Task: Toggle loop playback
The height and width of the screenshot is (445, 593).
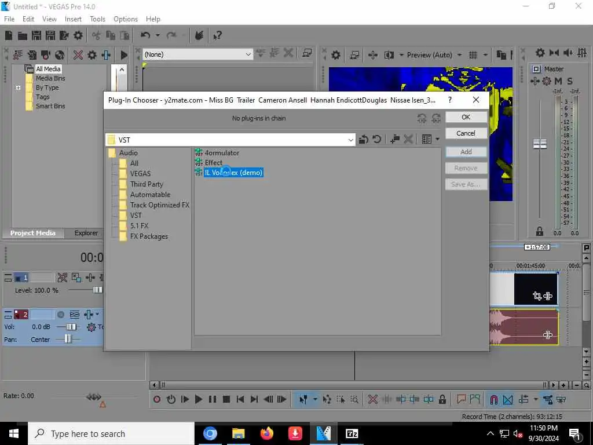Action: [x=171, y=399]
